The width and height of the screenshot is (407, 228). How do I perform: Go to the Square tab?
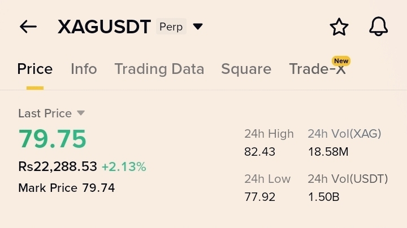(246, 69)
